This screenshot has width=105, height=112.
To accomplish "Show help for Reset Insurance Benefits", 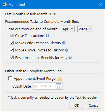I will pos(70,58).
